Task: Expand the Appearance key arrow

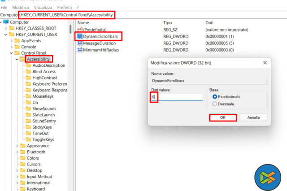Action: click(17, 146)
